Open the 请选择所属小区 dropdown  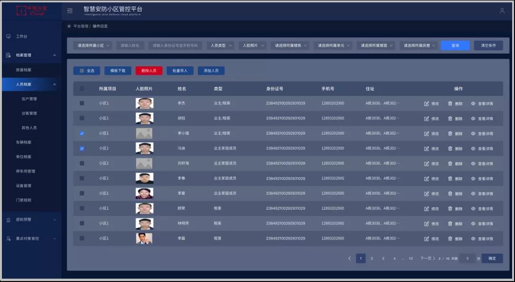click(93, 46)
